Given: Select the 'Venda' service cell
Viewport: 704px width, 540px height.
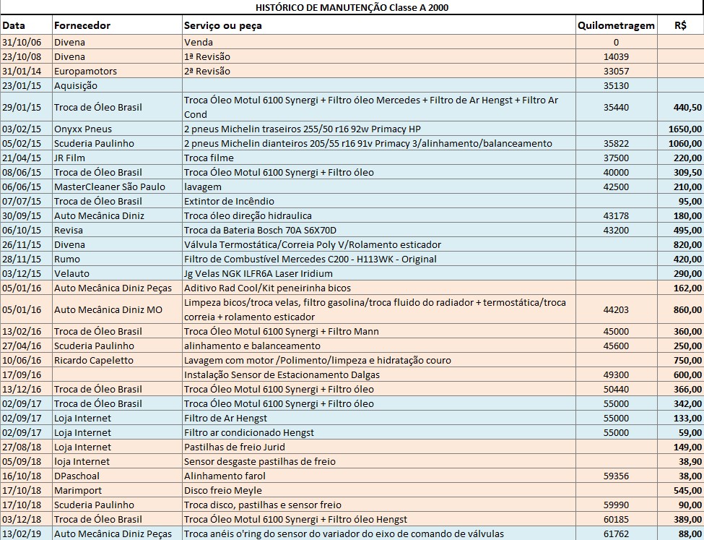Looking at the screenshot, I should coord(379,42).
